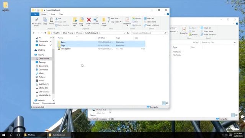Open the File menu tab

(x=35, y=14)
